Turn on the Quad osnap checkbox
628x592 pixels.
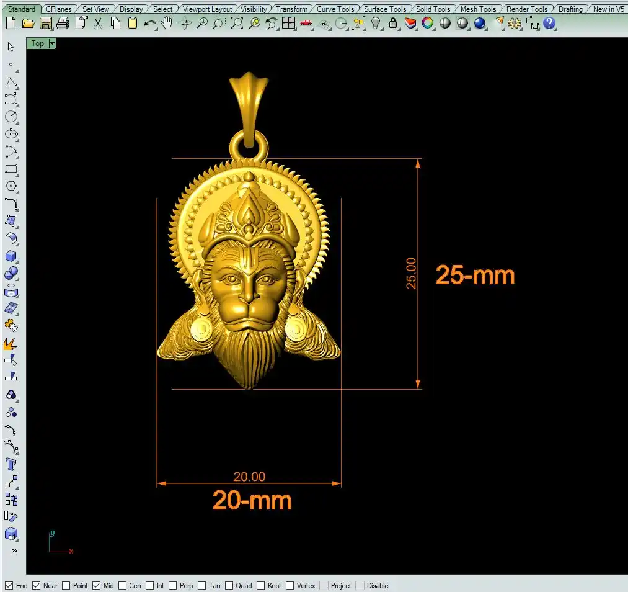coord(229,585)
